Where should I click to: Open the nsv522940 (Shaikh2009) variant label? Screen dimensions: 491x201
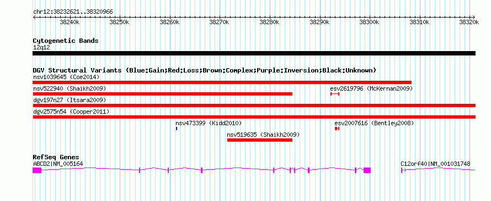click(x=70, y=88)
